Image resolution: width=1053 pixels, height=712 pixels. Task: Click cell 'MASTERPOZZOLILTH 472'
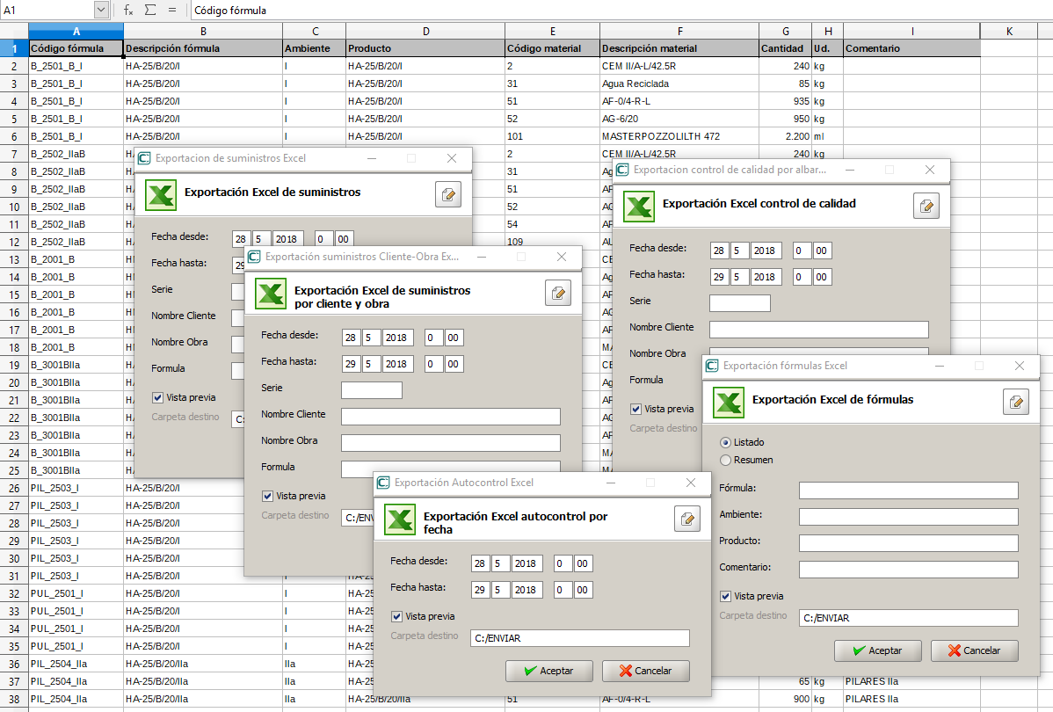679,136
